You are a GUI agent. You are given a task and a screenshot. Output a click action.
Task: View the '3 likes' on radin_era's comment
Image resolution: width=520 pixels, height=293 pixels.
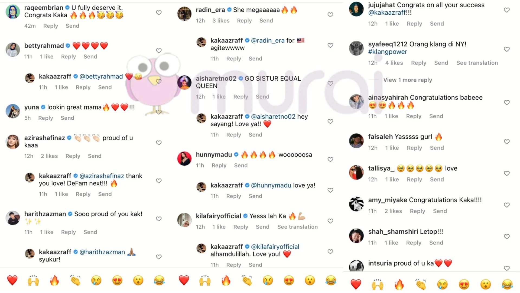[x=221, y=21]
